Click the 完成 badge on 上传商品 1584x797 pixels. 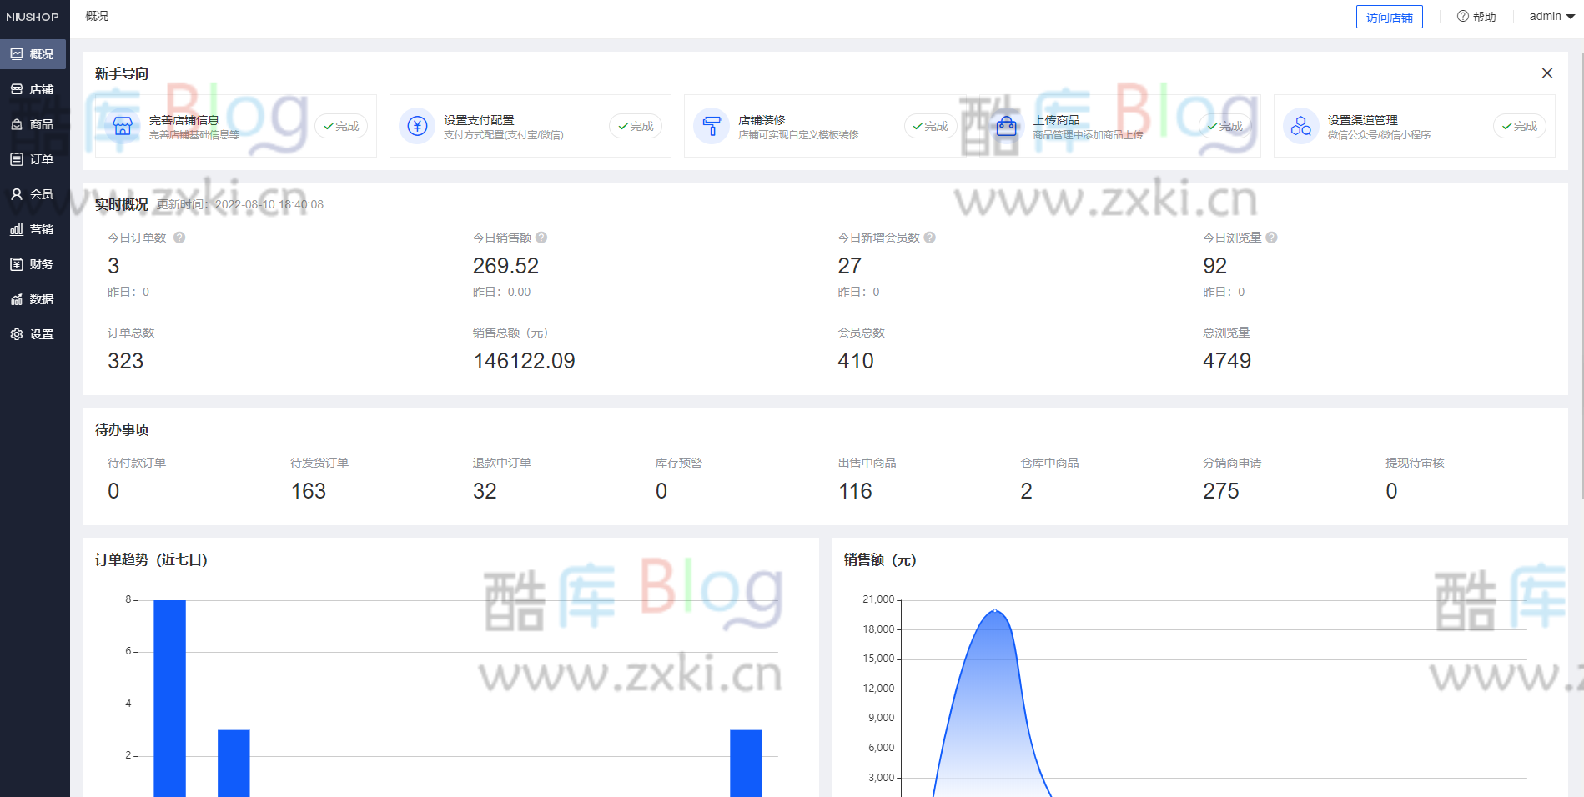pyautogui.click(x=1224, y=126)
